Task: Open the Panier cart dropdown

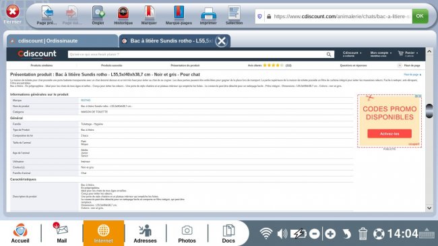Action: 408,54
